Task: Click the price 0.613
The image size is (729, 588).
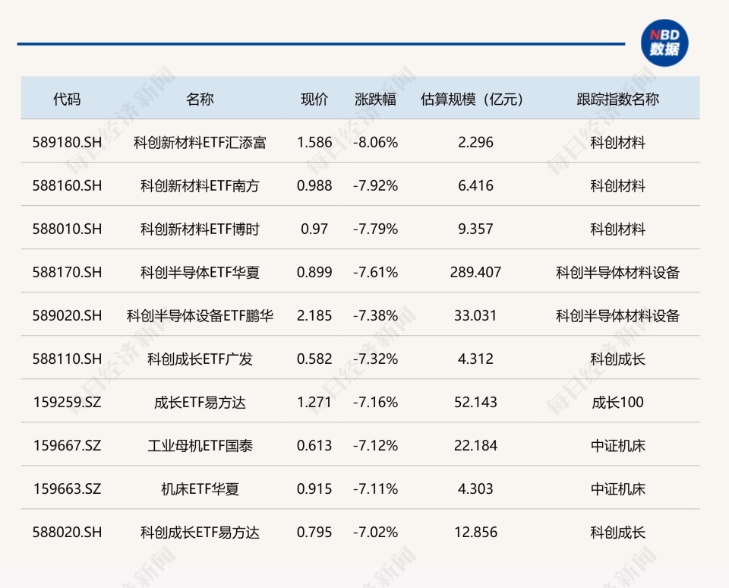Action: click(314, 445)
